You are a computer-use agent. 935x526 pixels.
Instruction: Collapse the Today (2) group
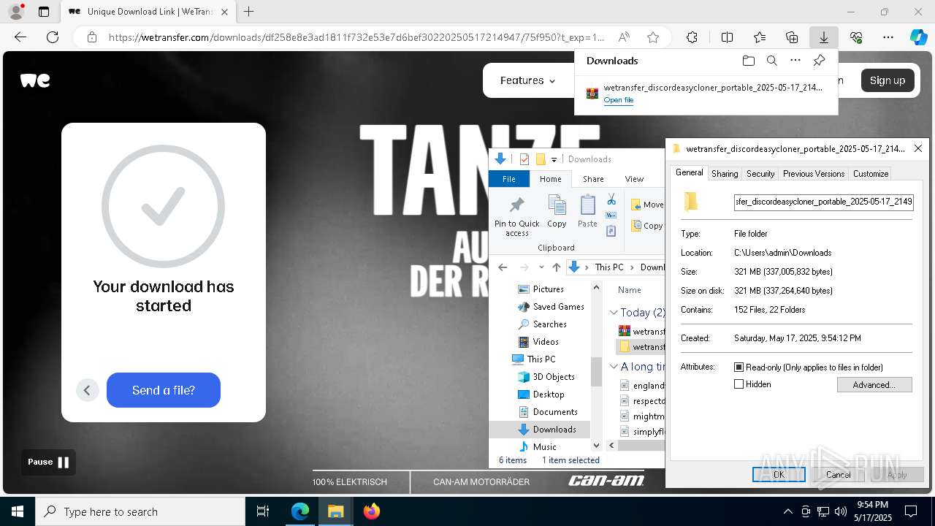[x=614, y=313]
